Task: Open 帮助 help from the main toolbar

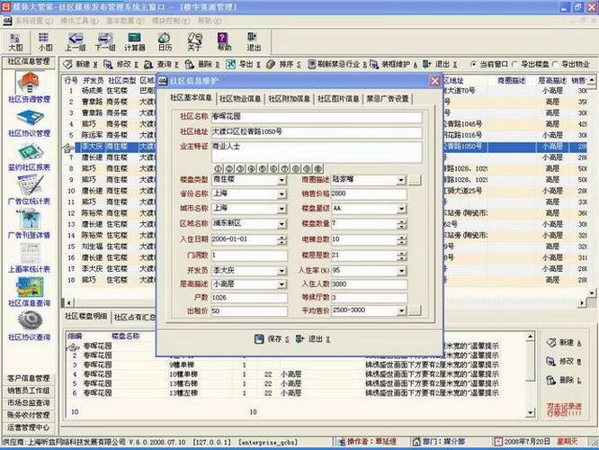Action: [224, 41]
